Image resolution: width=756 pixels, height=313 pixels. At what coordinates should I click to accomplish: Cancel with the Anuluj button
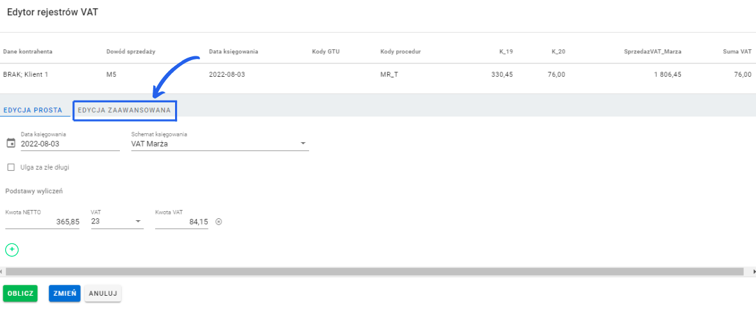click(103, 293)
